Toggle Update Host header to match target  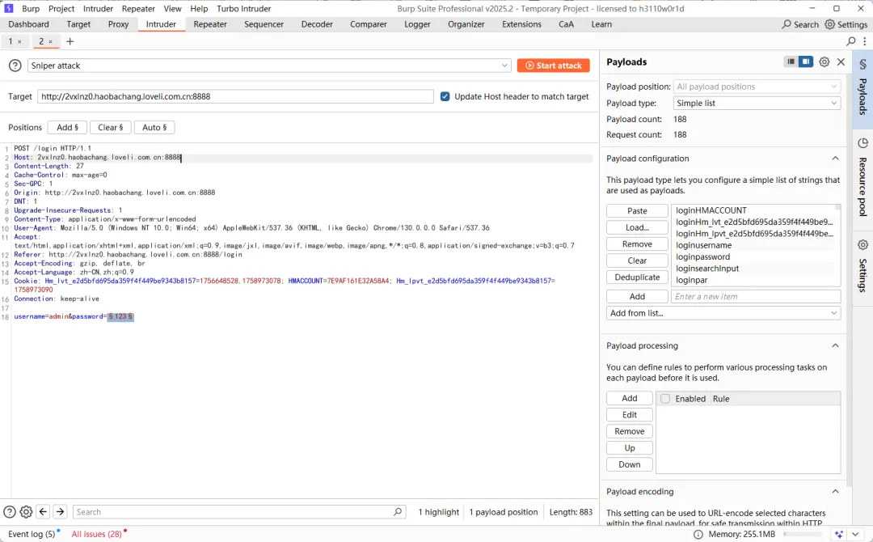(x=445, y=96)
